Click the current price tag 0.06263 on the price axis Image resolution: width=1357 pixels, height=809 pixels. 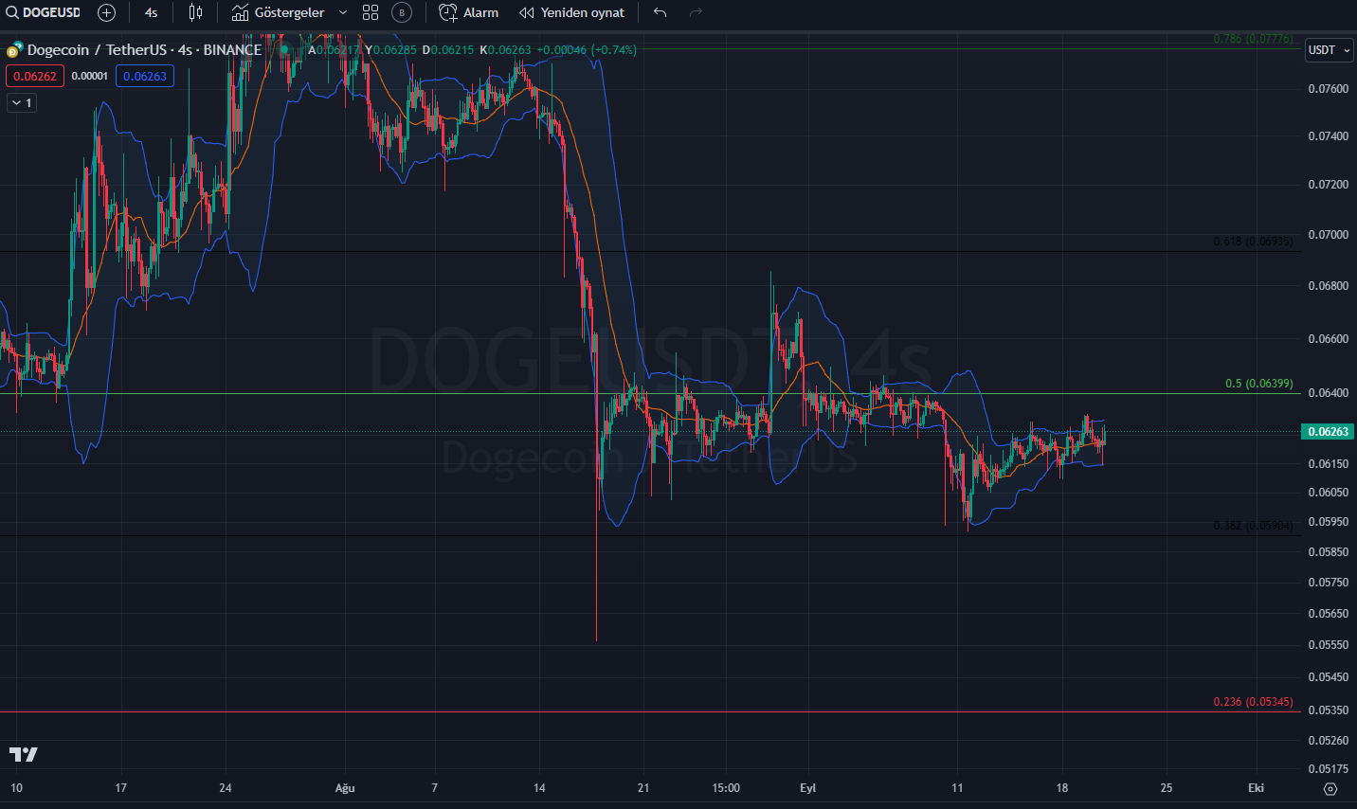(1328, 431)
